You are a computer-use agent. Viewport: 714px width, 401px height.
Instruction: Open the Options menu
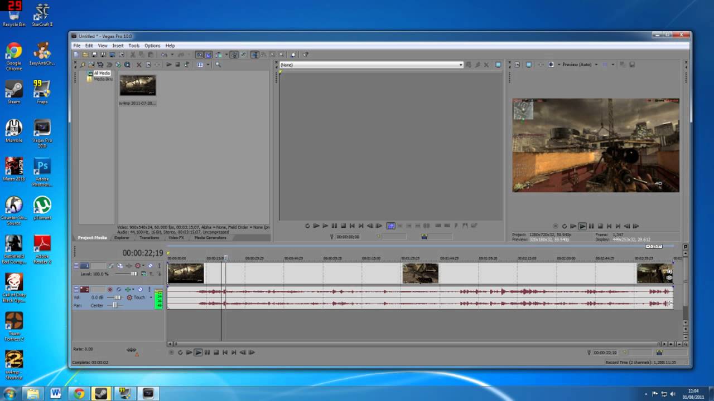pos(152,46)
